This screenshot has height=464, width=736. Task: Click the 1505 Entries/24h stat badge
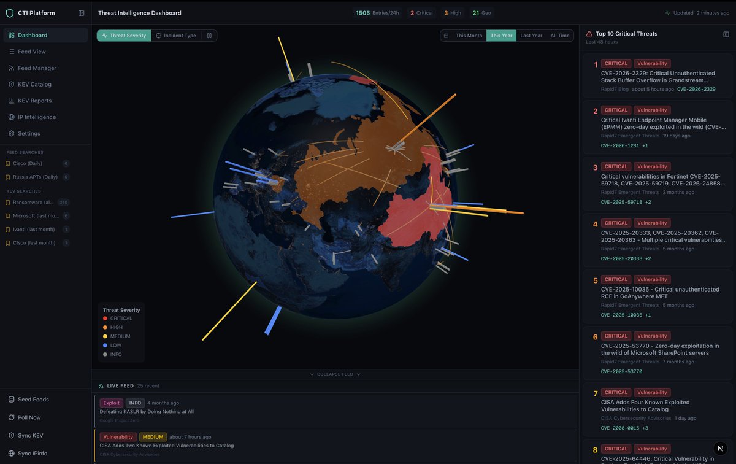tap(378, 13)
